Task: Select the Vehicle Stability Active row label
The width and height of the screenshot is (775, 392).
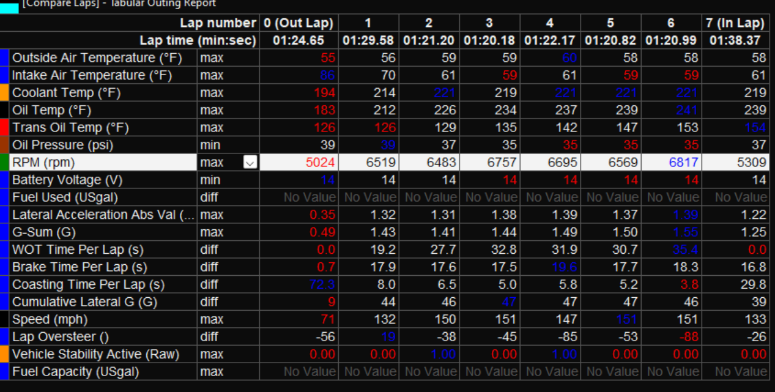Action: pyautogui.click(x=94, y=354)
